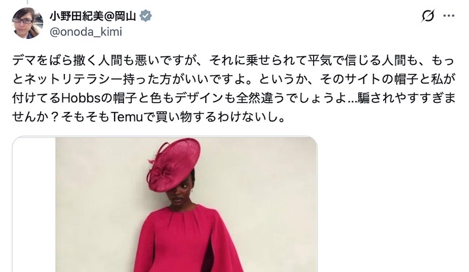This screenshot has height=272, width=469.
Task: Click the phrase 騙されやすすぎま in tweet
Action: pyautogui.click(x=406, y=98)
